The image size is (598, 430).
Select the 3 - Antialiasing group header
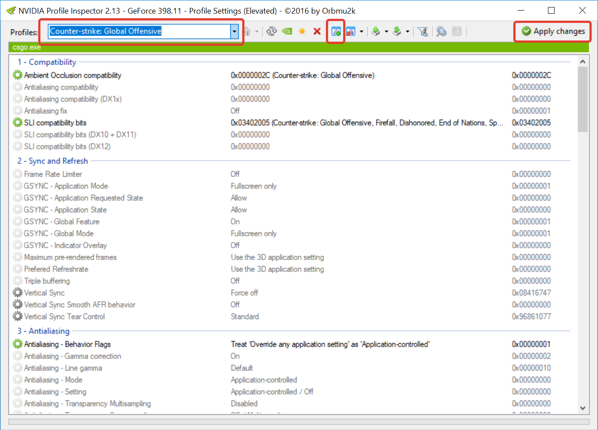pyautogui.click(x=43, y=331)
